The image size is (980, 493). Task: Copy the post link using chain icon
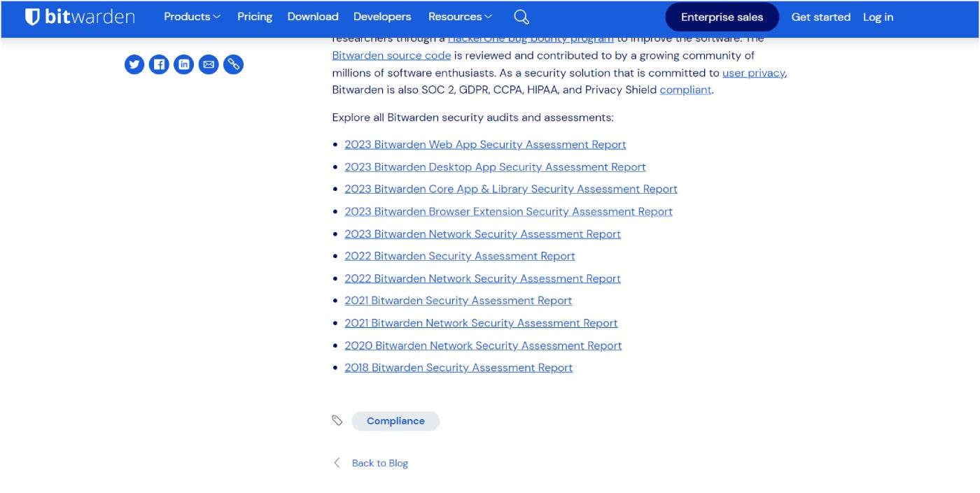(x=233, y=64)
